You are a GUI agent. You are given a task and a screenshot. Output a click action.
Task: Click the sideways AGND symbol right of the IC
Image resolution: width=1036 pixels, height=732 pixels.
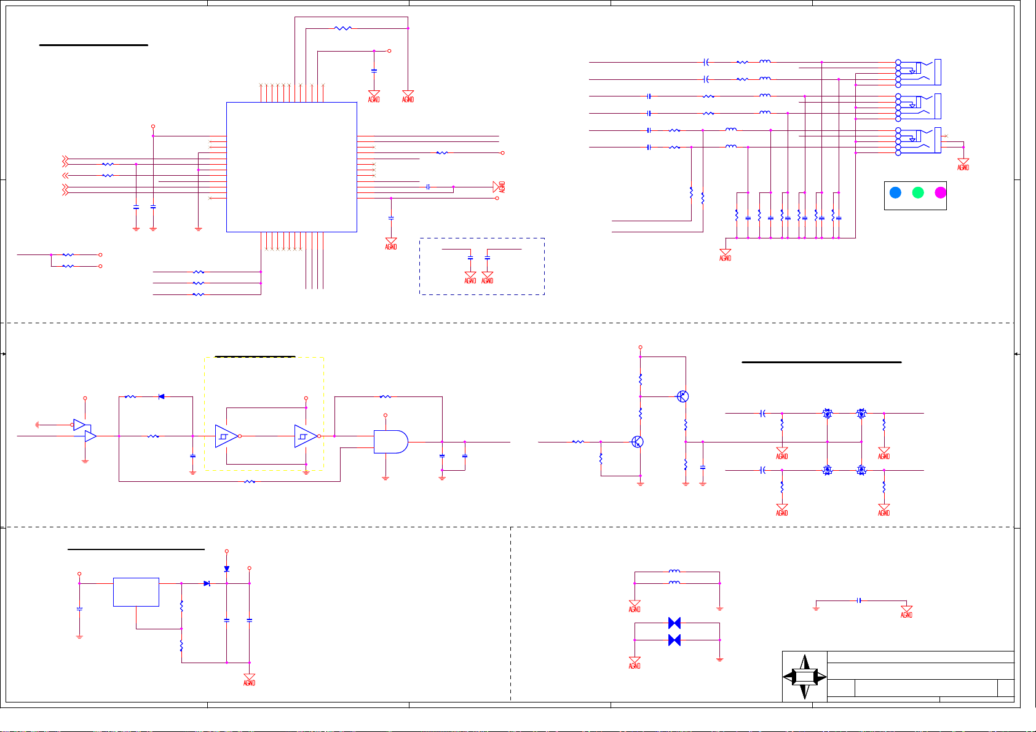point(499,187)
